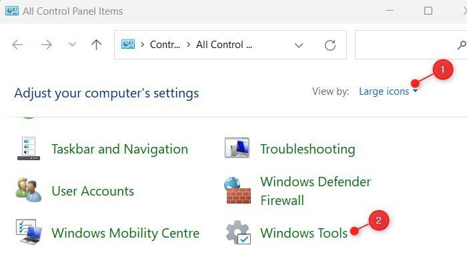Refresh the Control Panel view
Screen dimensions: 467x261
click(330, 45)
